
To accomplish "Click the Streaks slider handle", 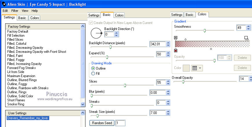I will [92, 106].
